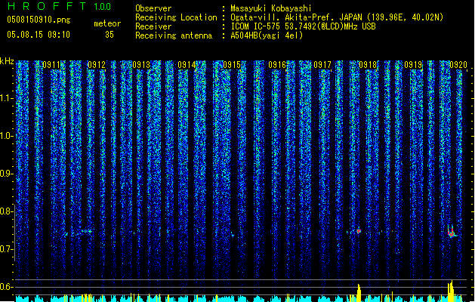Viewport: 475px width, 302px height.
Task: Click the 0918 time marker
Action: click(368, 65)
